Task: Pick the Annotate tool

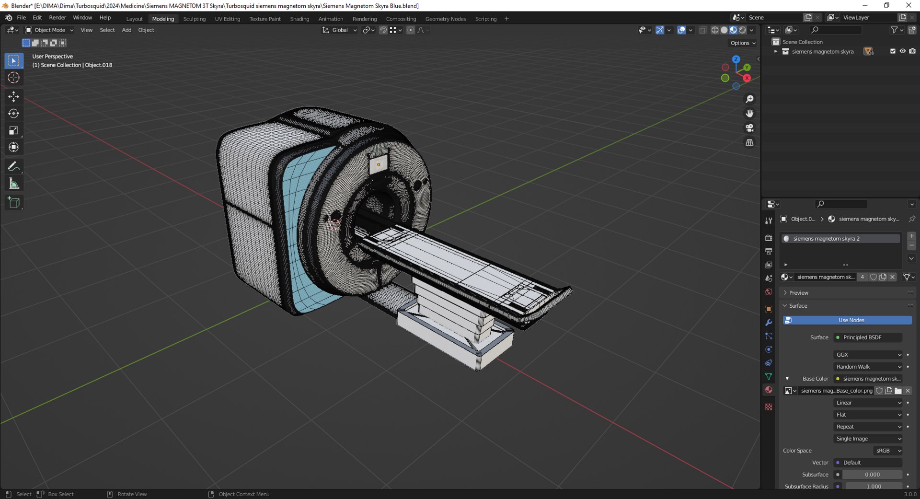Action: click(13, 167)
